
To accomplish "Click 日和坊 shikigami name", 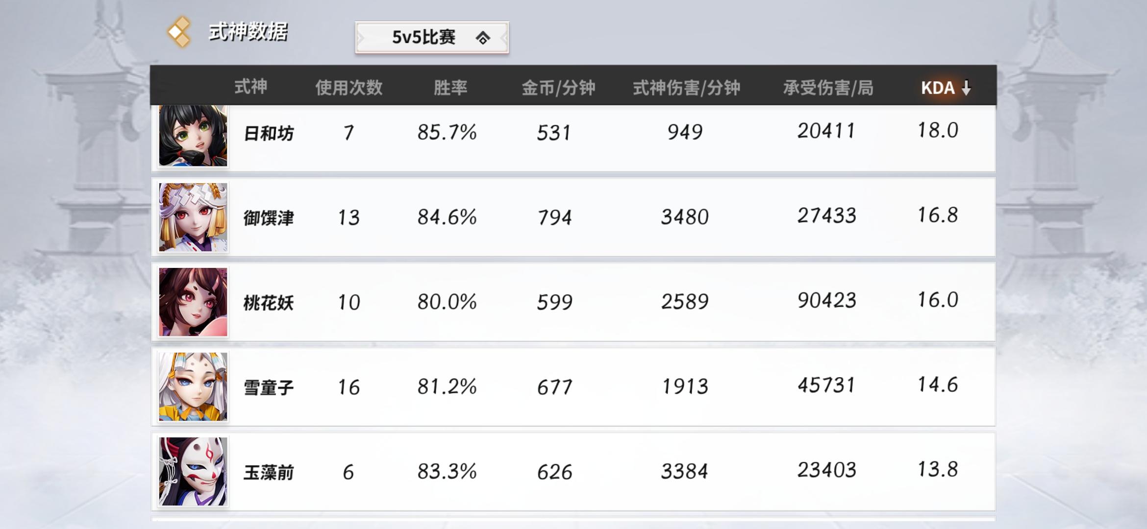I will click(x=269, y=133).
